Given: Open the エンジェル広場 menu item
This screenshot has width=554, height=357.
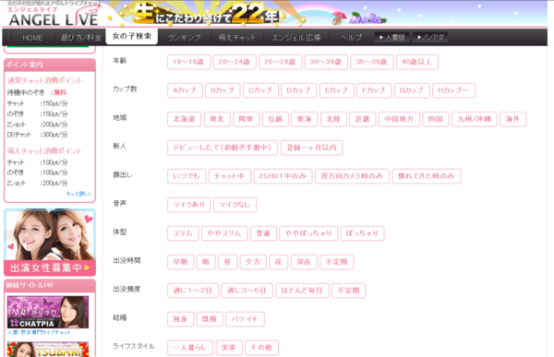Looking at the screenshot, I should click(296, 38).
